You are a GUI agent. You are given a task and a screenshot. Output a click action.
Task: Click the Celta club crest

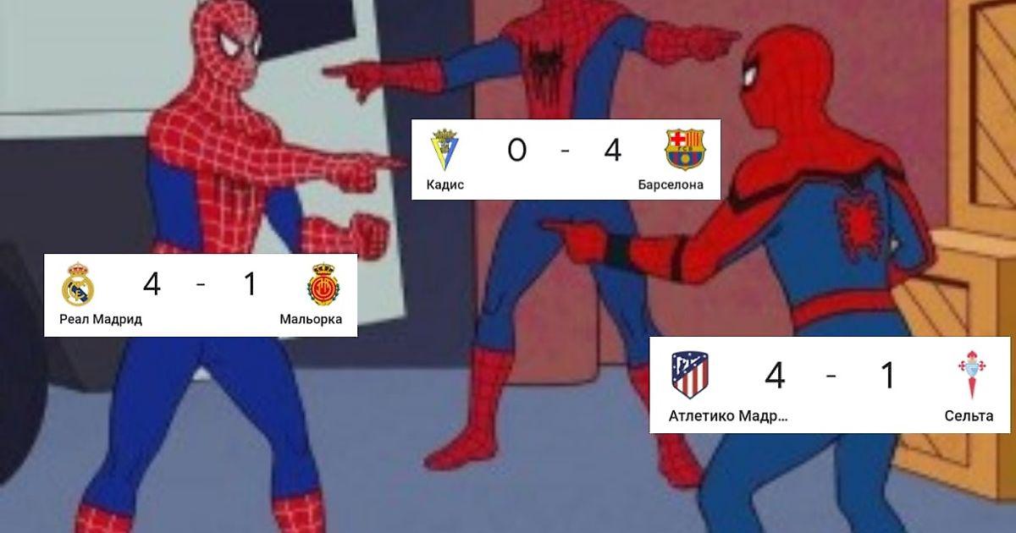click(x=970, y=375)
